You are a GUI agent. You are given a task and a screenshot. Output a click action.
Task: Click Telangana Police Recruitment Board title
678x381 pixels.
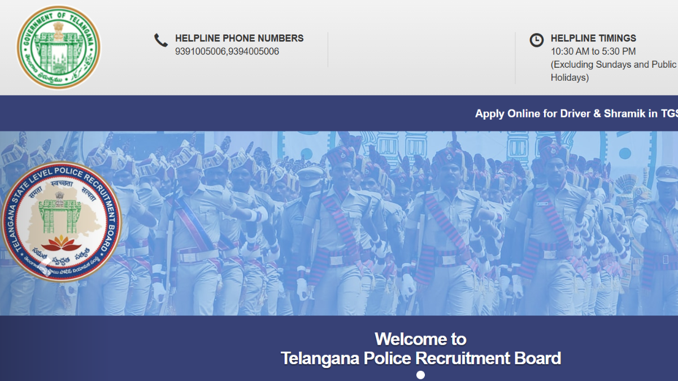[x=421, y=358]
